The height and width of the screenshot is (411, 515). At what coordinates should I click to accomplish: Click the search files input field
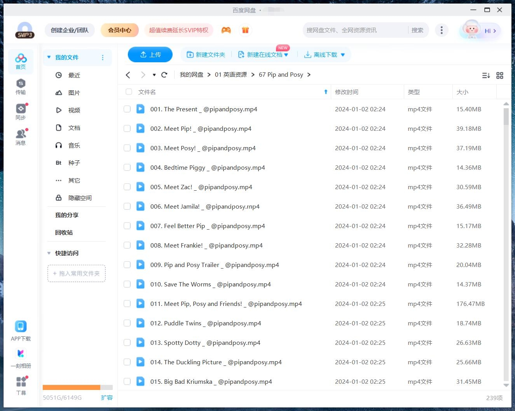355,30
